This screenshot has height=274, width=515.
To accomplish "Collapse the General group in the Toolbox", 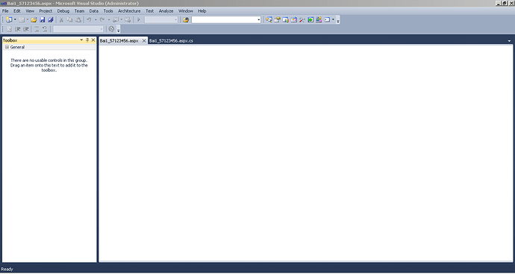I will click(7, 47).
